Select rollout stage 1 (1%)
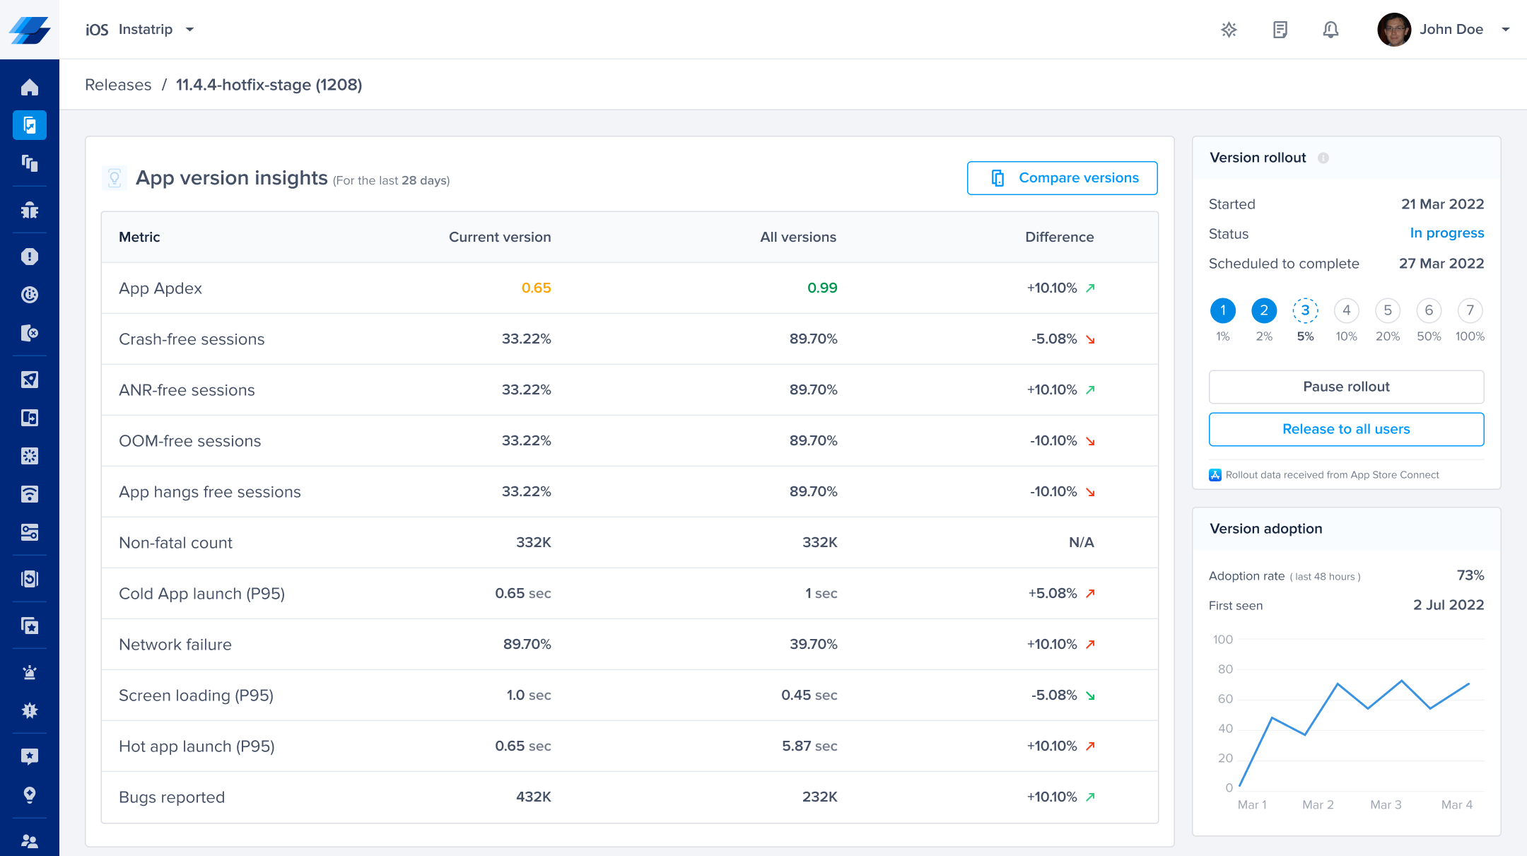1527x856 pixels. tap(1223, 310)
